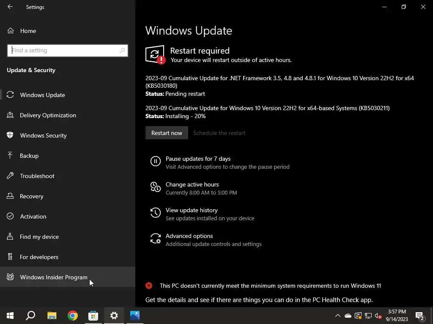Click the search magnifier in Find a setting
The height and width of the screenshot is (324, 433).
click(122, 51)
